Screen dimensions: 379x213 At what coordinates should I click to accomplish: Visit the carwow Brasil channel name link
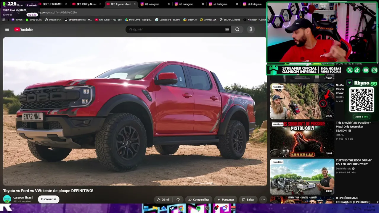pos(23,198)
